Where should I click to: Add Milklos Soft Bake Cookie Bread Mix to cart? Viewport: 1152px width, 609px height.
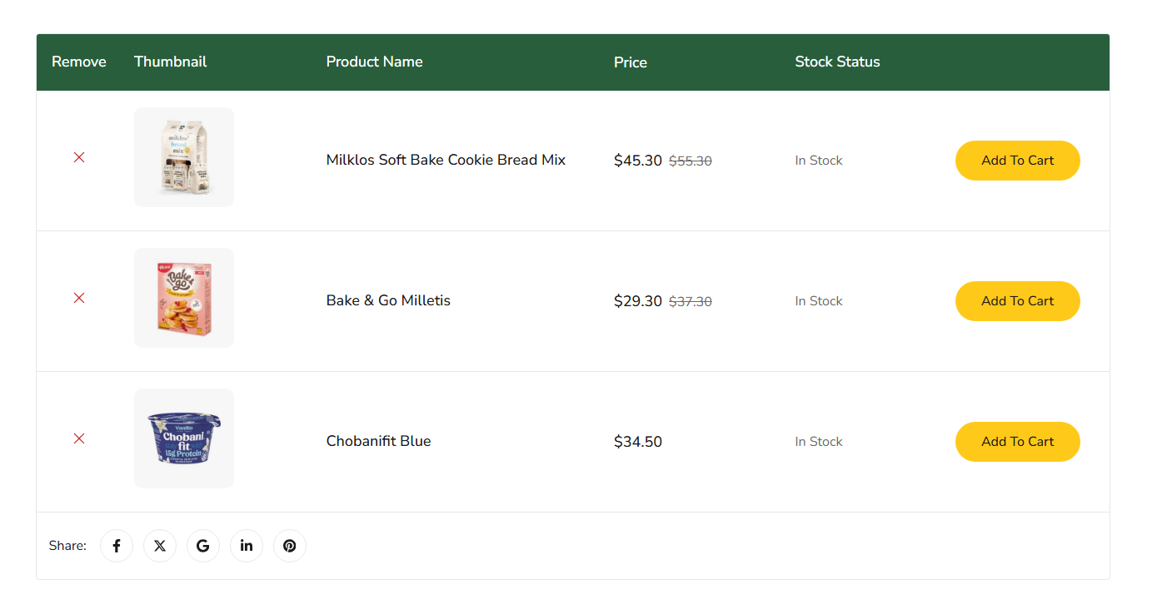pos(1018,161)
